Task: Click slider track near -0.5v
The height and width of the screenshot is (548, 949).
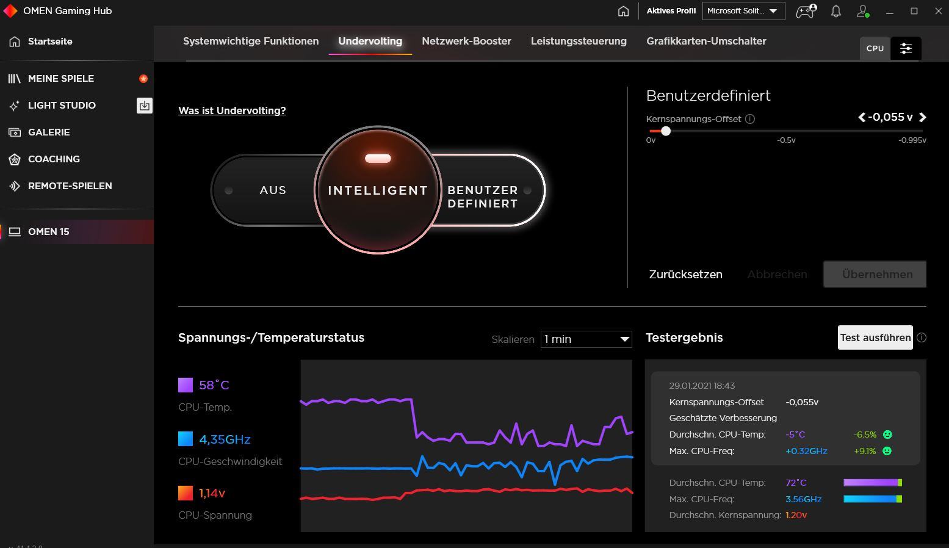Action: 786,131
